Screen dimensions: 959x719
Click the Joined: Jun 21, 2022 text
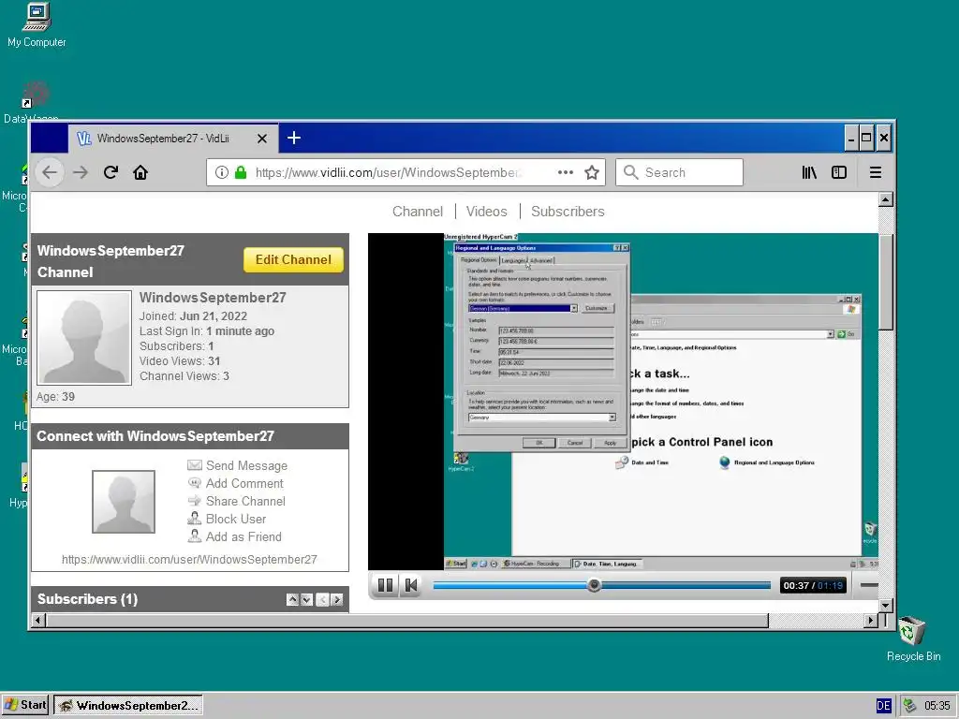pyautogui.click(x=193, y=316)
